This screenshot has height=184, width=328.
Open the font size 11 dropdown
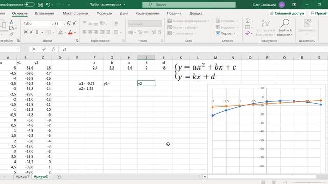(64, 24)
